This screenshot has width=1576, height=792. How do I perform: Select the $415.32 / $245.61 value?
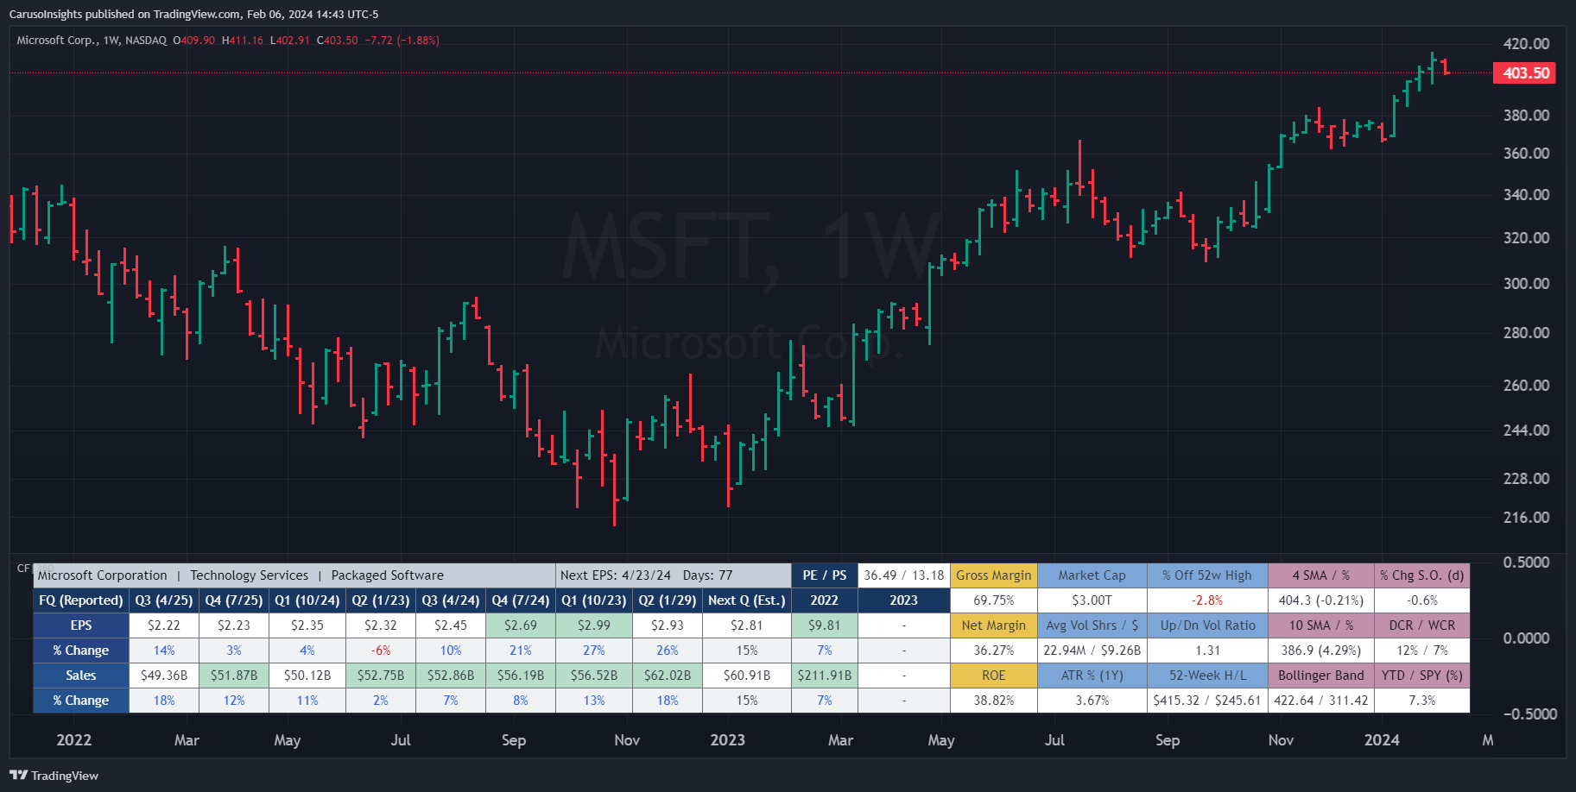click(1207, 701)
